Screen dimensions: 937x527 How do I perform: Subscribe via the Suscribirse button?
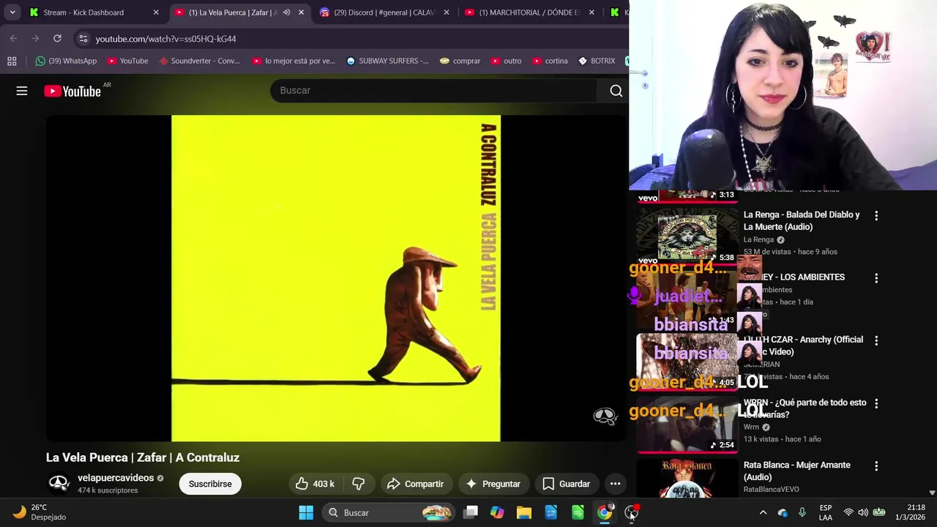210,484
